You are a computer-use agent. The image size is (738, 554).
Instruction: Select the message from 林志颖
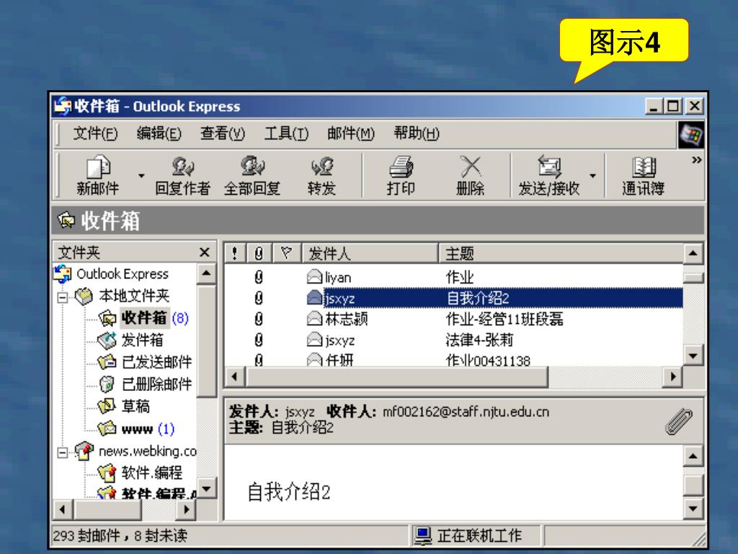[454, 319]
